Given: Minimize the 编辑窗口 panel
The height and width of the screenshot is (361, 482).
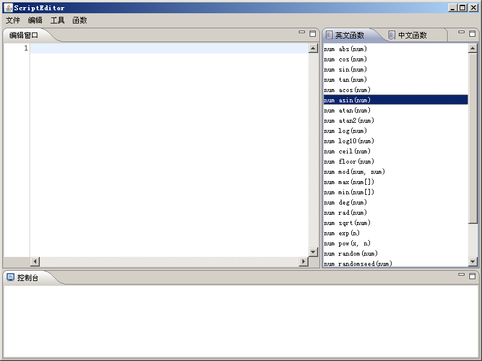Looking at the screenshot, I should tap(302, 32).
